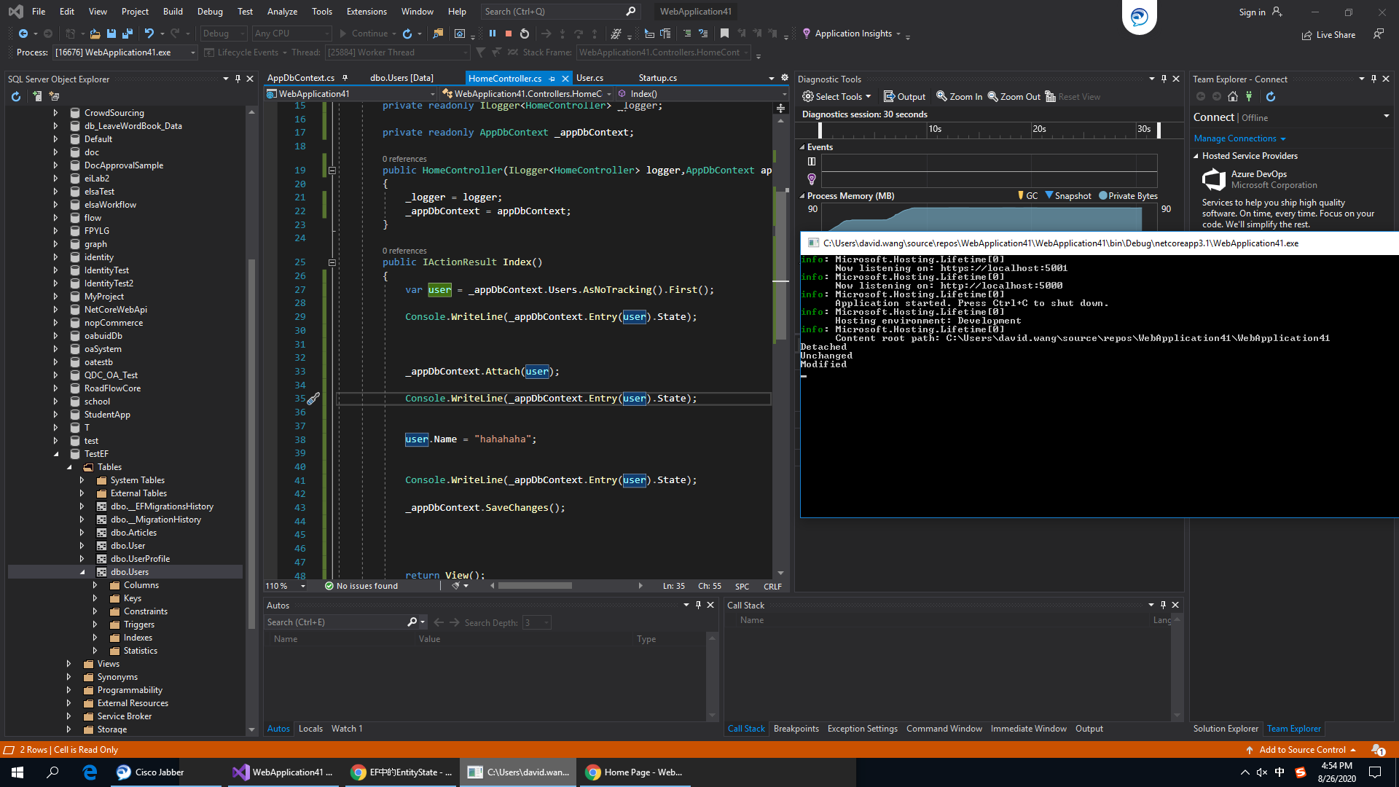Click Restart debugging icon
The height and width of the screenshot is (787, 1399).
tap(525, 34)
